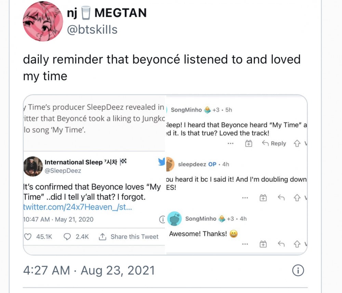Open the more options dots on the sleepdeez comment

[x=245, y=198]
